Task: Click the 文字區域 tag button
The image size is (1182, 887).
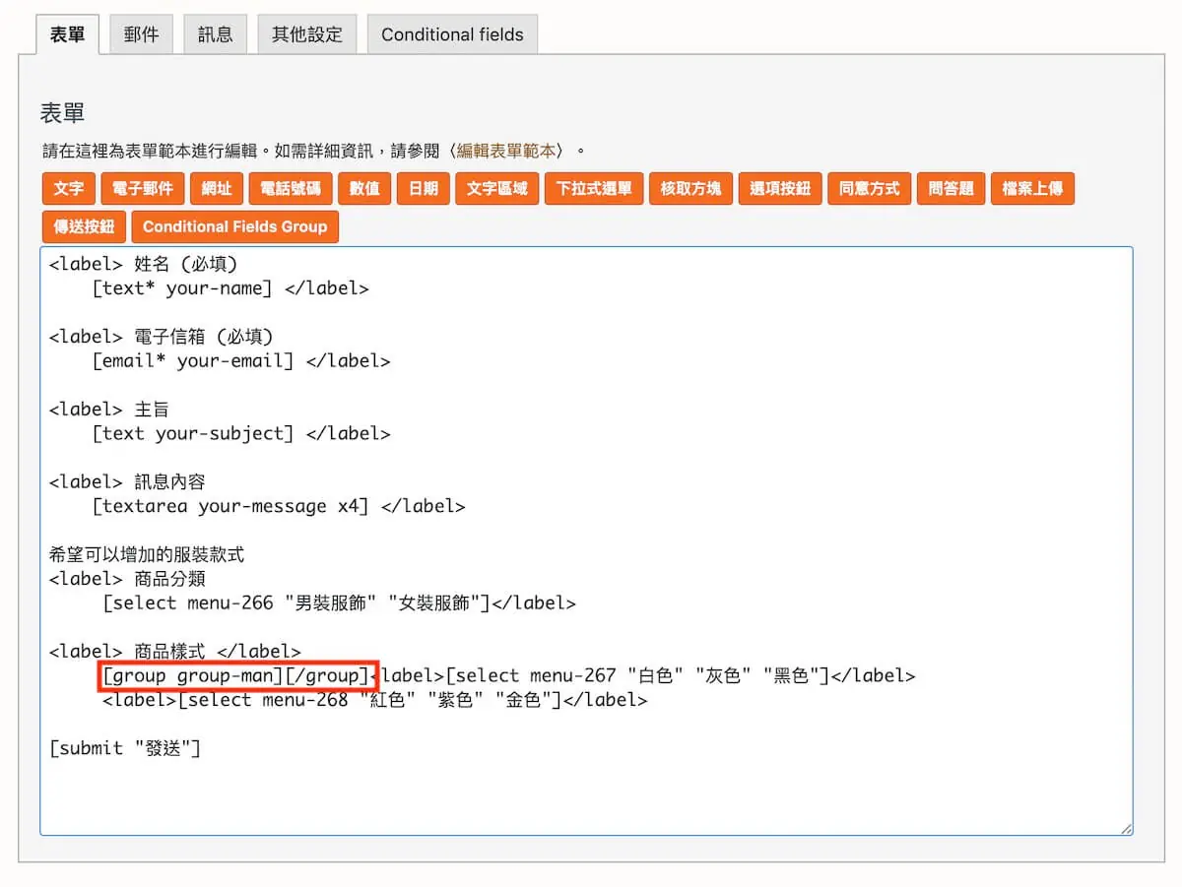Action: click(497, 189)
